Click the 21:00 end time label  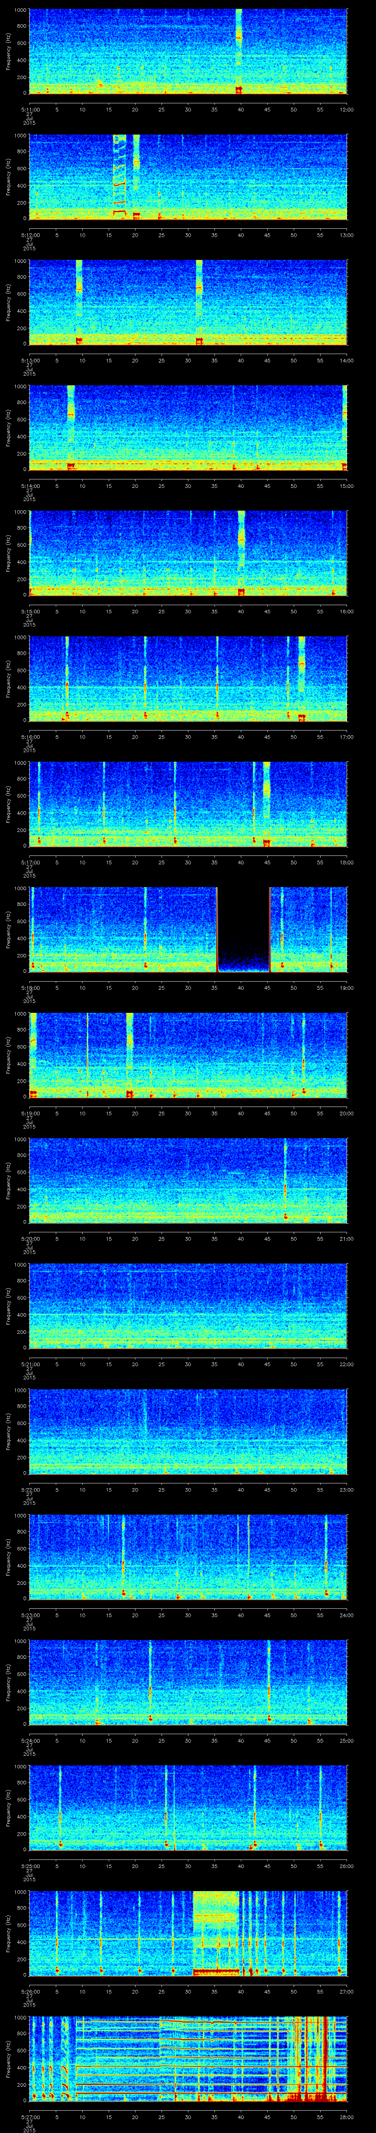[346, 1238]
